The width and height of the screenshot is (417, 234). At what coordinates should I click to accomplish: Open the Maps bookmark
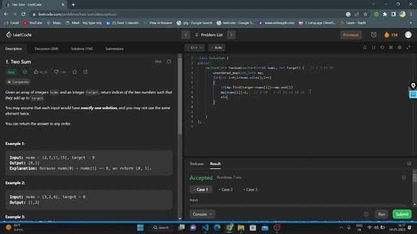tap(54, 23)
